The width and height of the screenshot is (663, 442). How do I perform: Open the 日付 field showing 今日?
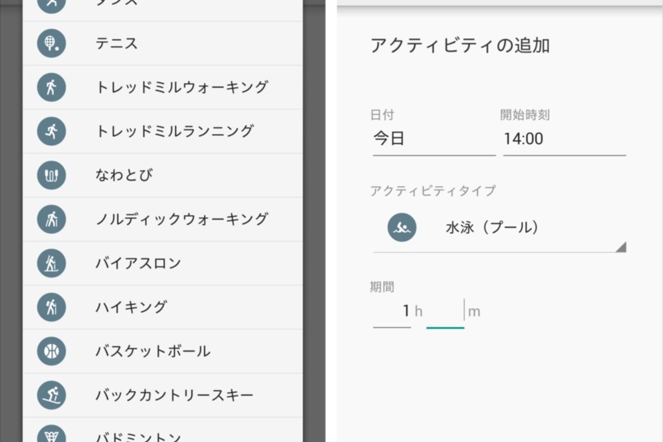pyautogui.click(x=434, y=139)
